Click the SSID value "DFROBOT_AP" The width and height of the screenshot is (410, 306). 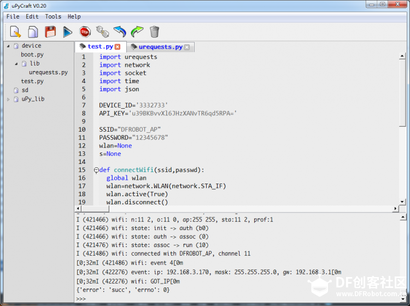pos(139,130)
